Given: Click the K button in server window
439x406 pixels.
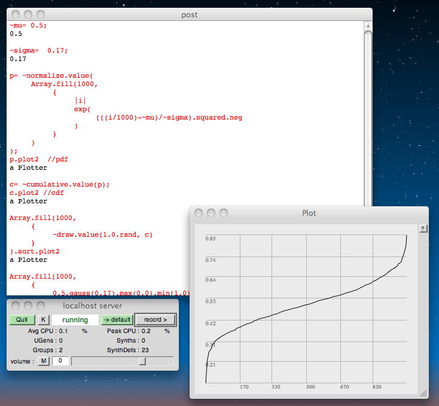Looking at the screenshot, I should [43, 320].
